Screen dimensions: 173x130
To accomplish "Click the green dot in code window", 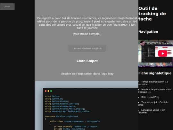I will click(x=51, y=91).
